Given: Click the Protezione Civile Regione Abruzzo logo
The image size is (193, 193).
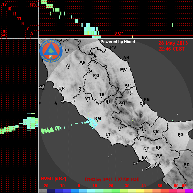Looking at the screenshot, I should click(x=51, y=51).
